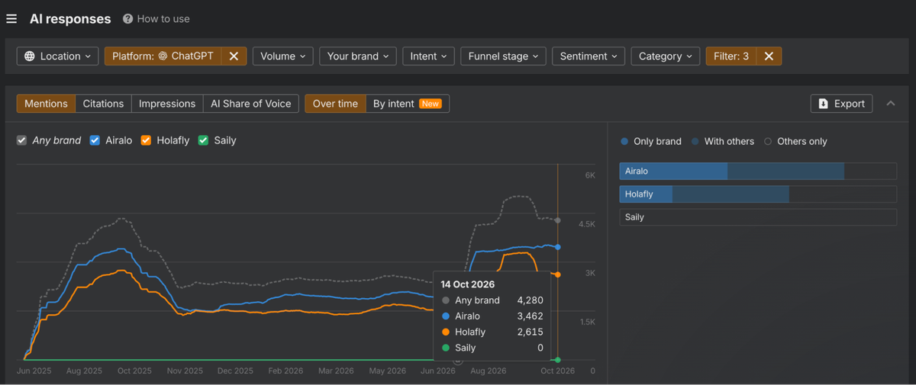Select the Over time view
Viewport: 916px width, 385px height.
335,104
